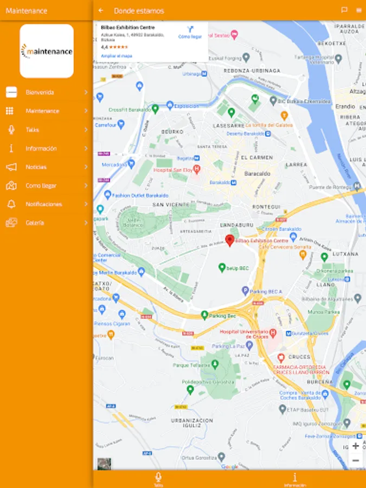The height and width of the screenshot is (488, 366).
Task: Zoom in the map with plus
Action: click(355, 446)
